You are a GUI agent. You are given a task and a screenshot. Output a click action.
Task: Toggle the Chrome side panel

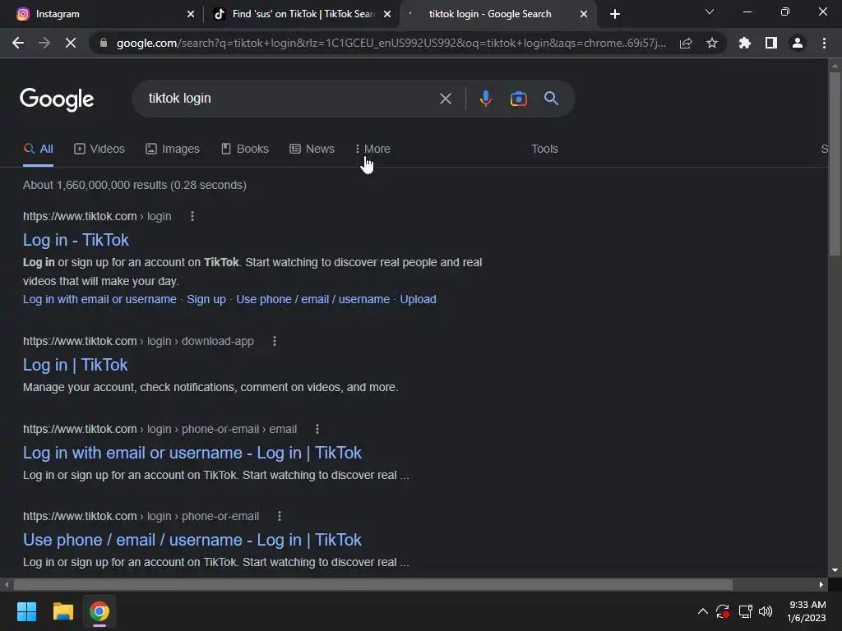[x=771, y=43]
